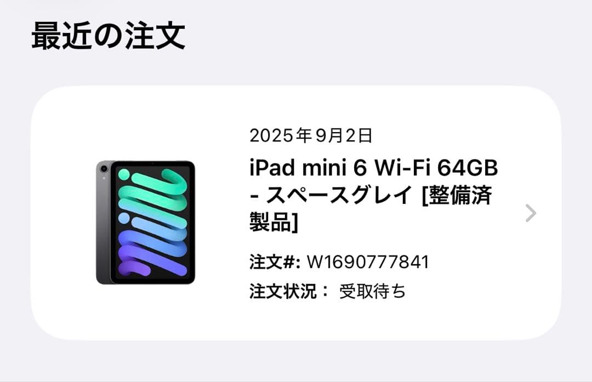Tap the iPad rear camera in image

pyautogui.click(x=104, y=168)
